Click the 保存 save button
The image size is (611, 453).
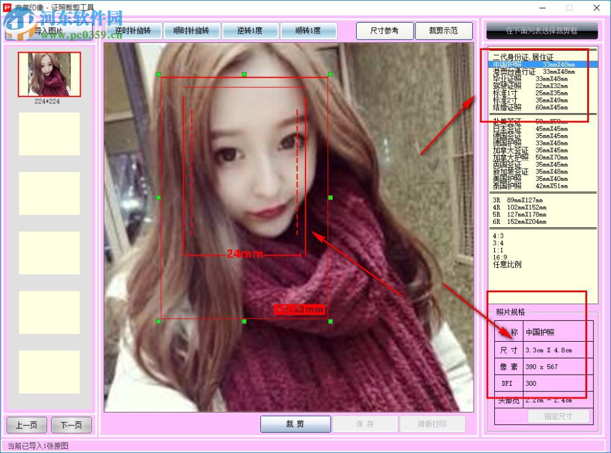point(365,424)
